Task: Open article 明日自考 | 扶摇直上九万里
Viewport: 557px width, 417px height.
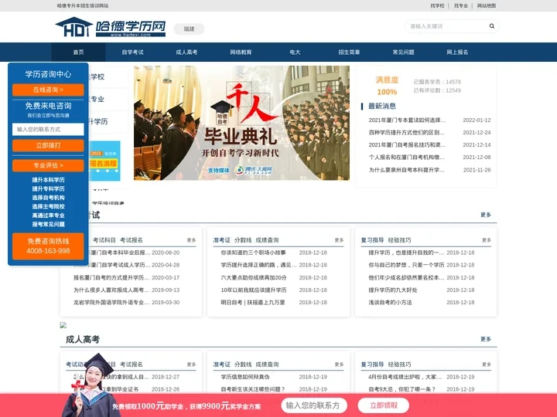Action: [x=253, y=303]
